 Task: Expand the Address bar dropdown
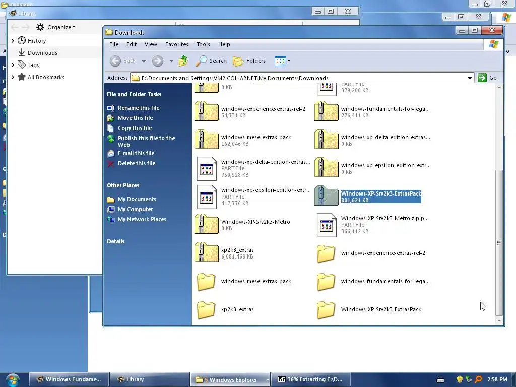pyautogui.click(x=470, y=78)
